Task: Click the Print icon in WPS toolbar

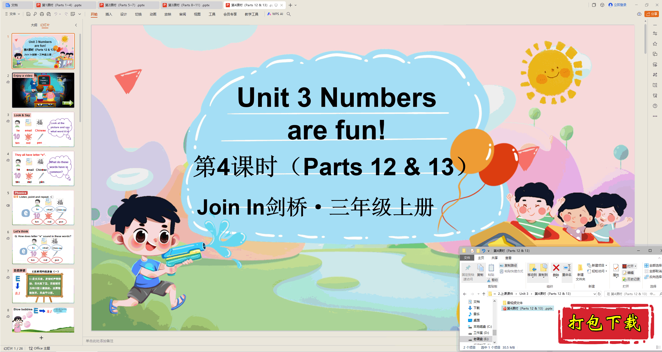Action: click(x=42, y=14)
